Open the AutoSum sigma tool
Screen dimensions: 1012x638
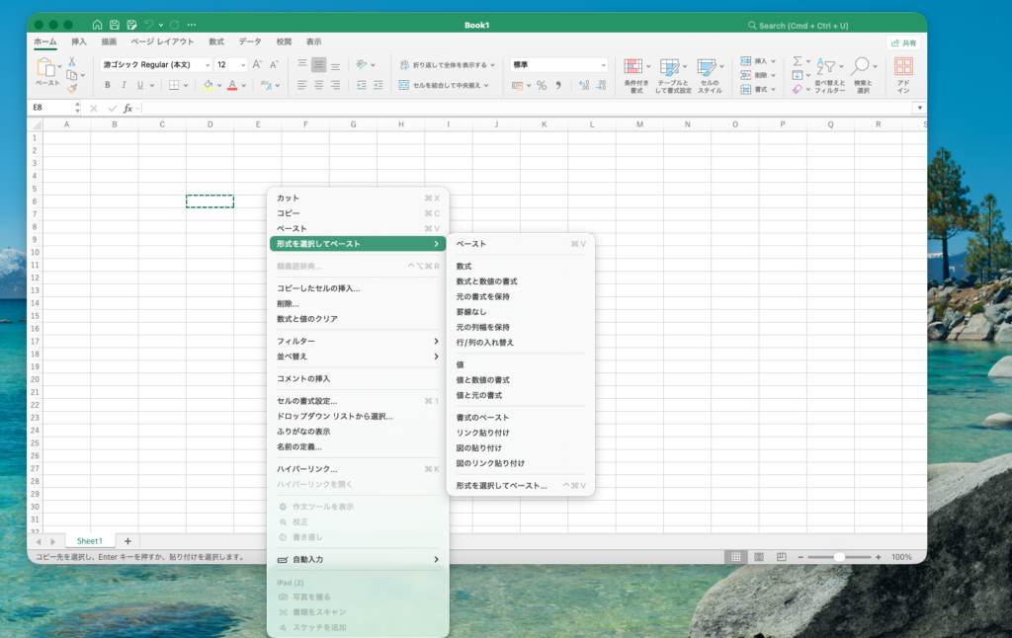tap(798, 61)
